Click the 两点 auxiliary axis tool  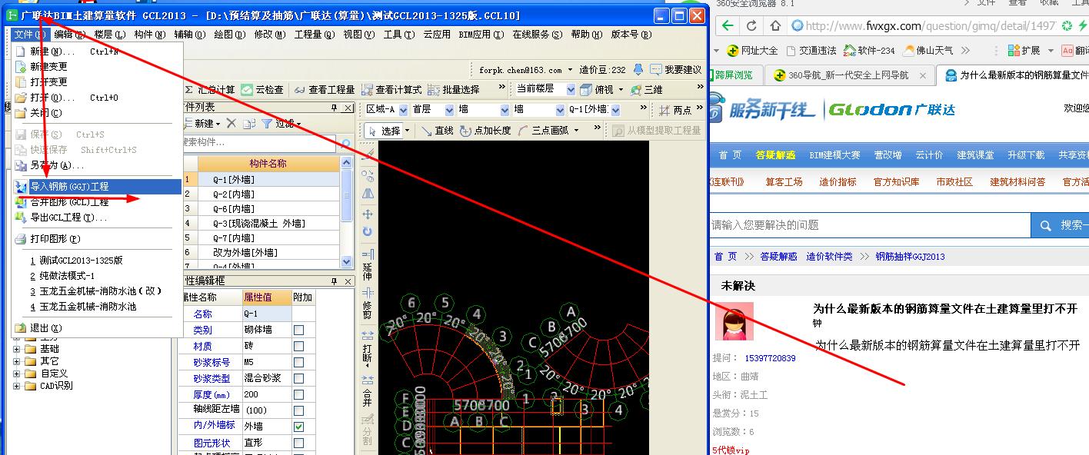click(x=675, y=110)
